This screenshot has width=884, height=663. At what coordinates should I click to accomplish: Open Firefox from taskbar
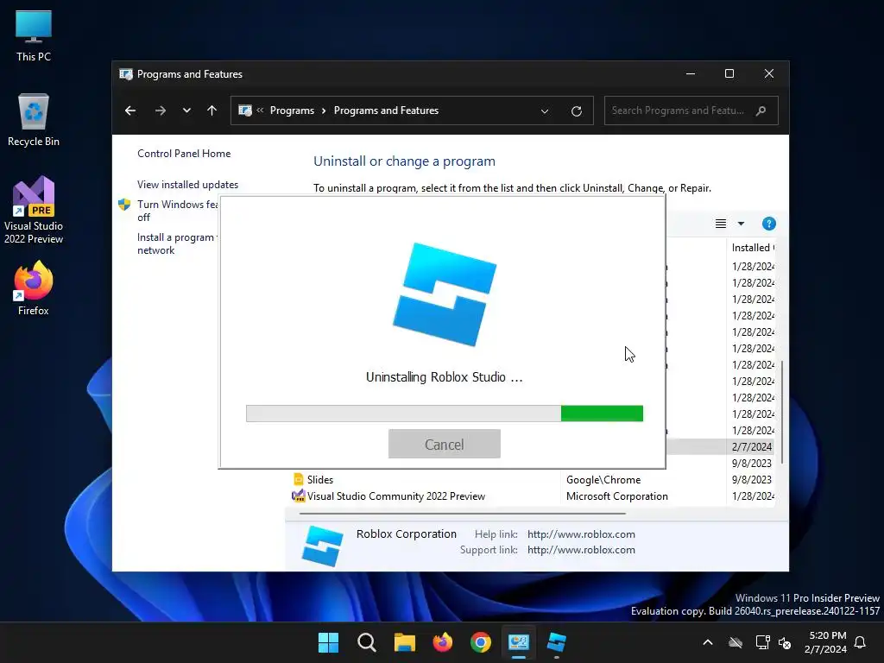(x=443, y=642)
